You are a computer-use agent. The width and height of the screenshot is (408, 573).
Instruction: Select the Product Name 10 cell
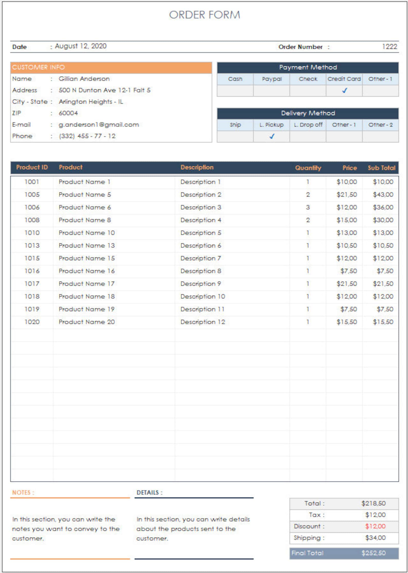click(x=114, y=233)
